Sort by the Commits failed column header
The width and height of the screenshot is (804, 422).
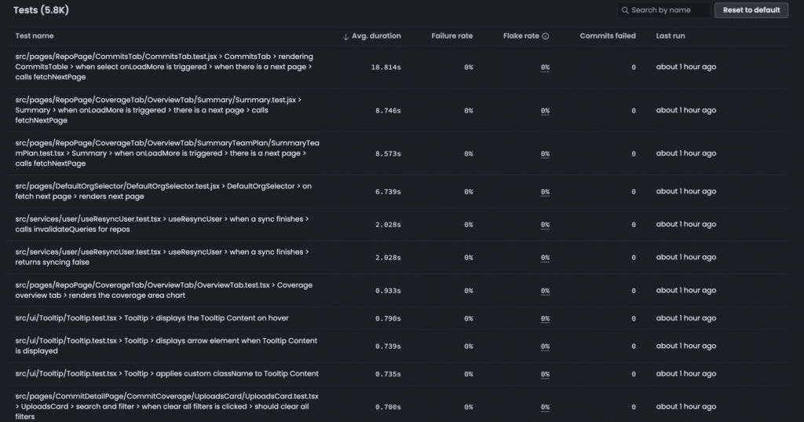608,36
